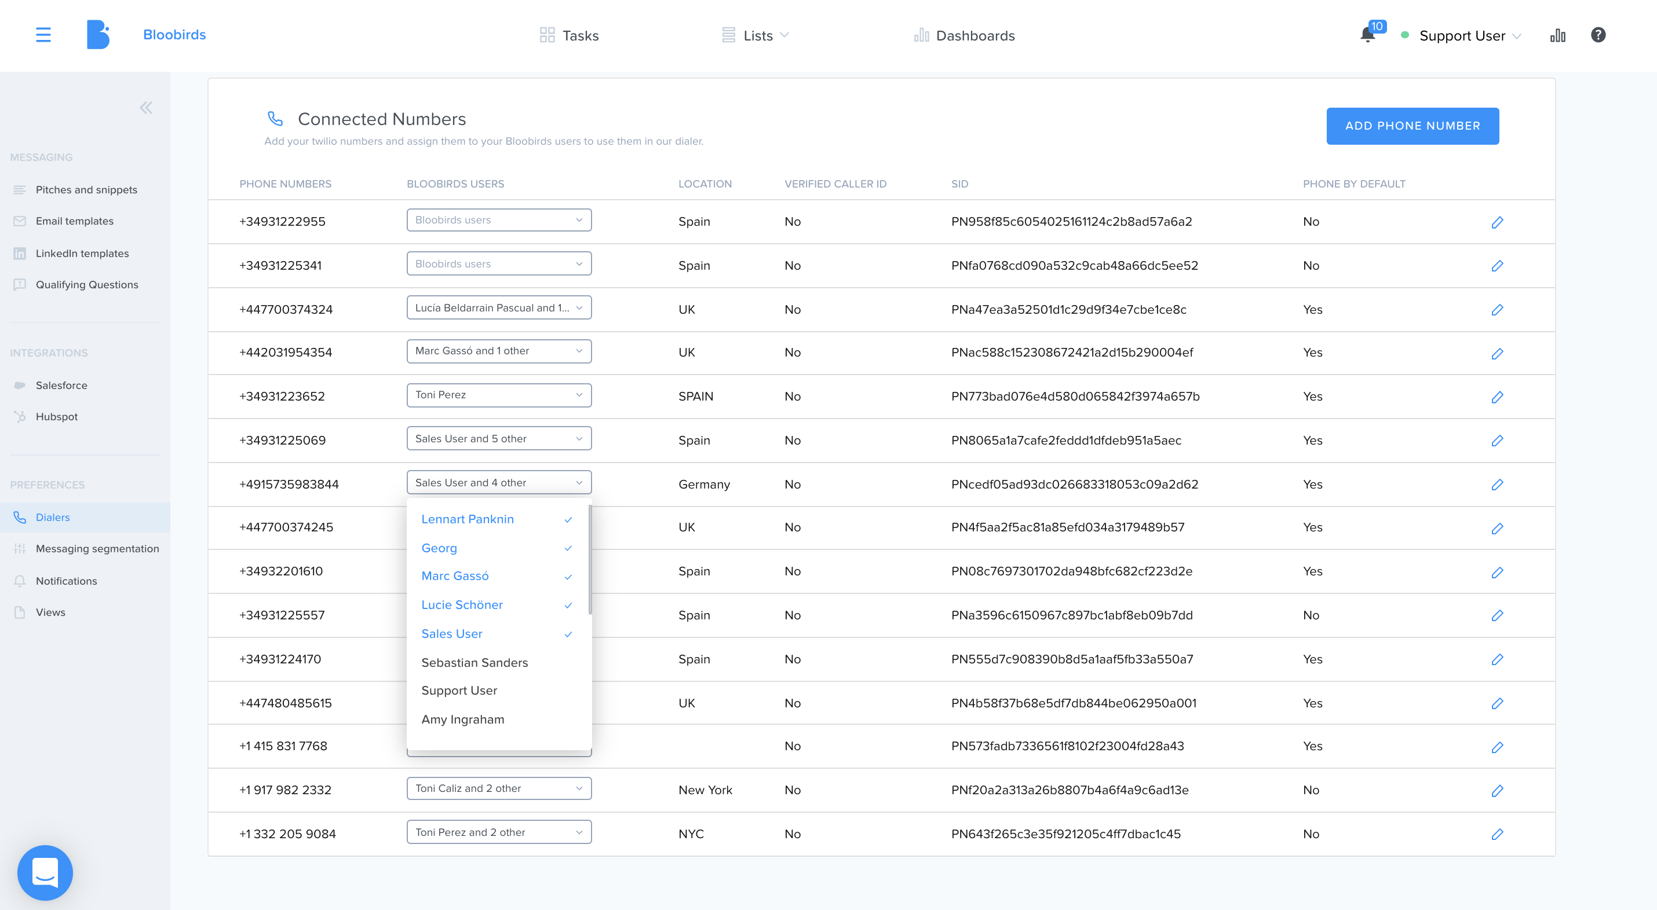Deselect Lucie Schöner in user list
Image resolution: width=1657 pixels, height=910 pixels.
[498, 606]
